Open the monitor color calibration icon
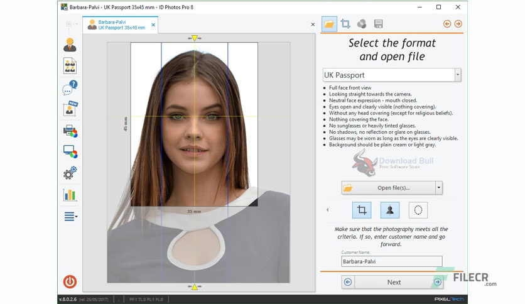The image size is (525, 304). 70,151
